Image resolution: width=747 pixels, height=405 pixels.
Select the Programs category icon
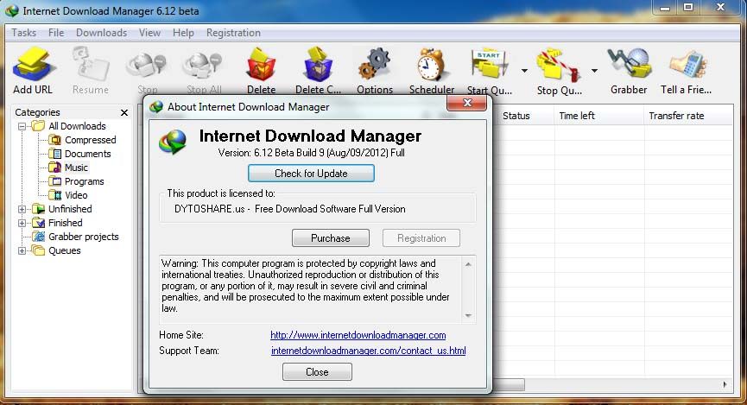point(55,181)
